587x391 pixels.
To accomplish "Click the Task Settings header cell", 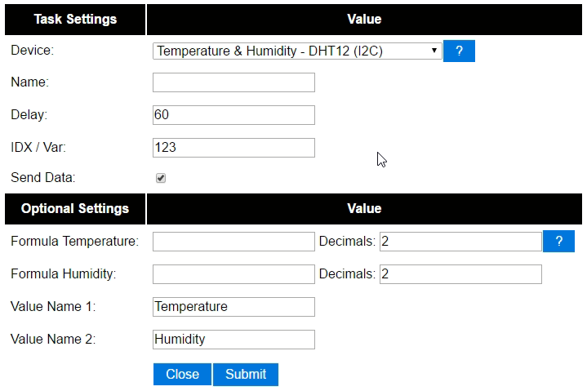I will [x=75, y=20].
